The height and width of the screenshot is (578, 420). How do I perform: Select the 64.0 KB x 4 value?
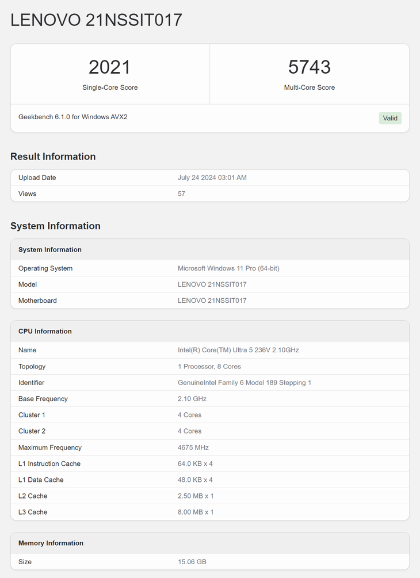coord(195,464)
